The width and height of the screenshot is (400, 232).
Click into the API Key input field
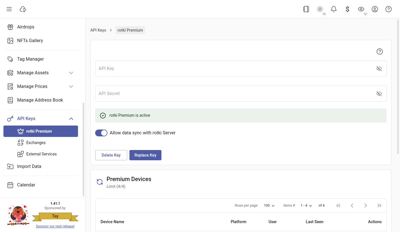point(234,69)
